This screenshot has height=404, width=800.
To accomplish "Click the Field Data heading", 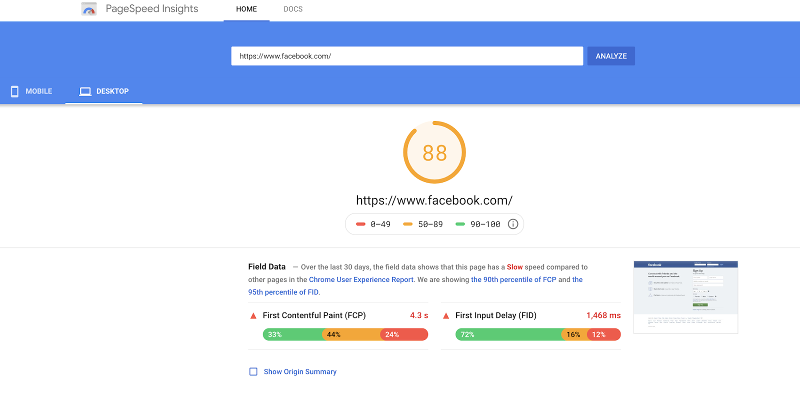I will [x=267, y=266].
